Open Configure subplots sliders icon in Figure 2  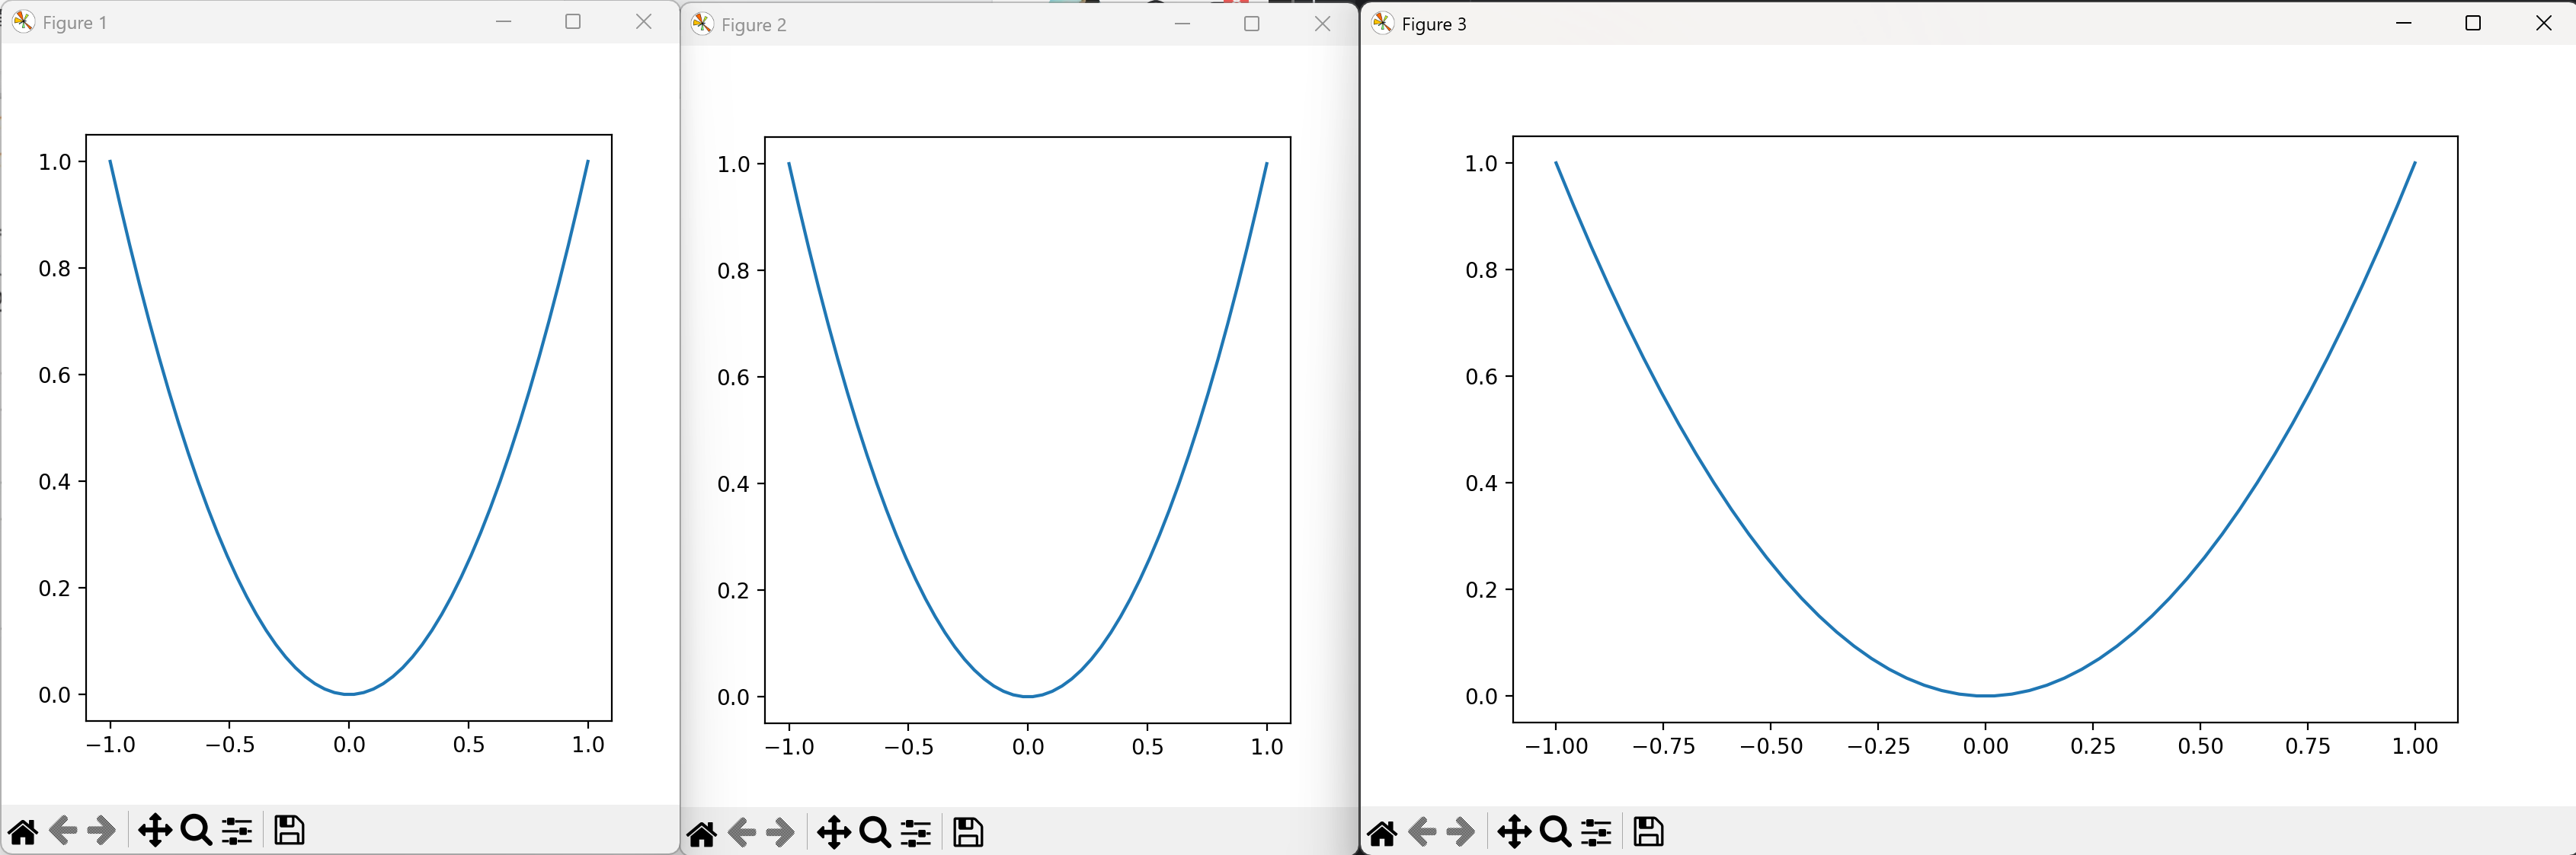coord(916,832)
